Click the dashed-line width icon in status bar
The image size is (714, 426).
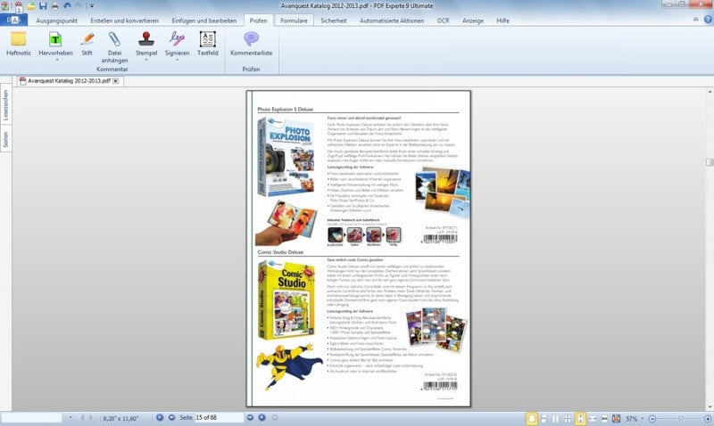click(x=592, y=418)
